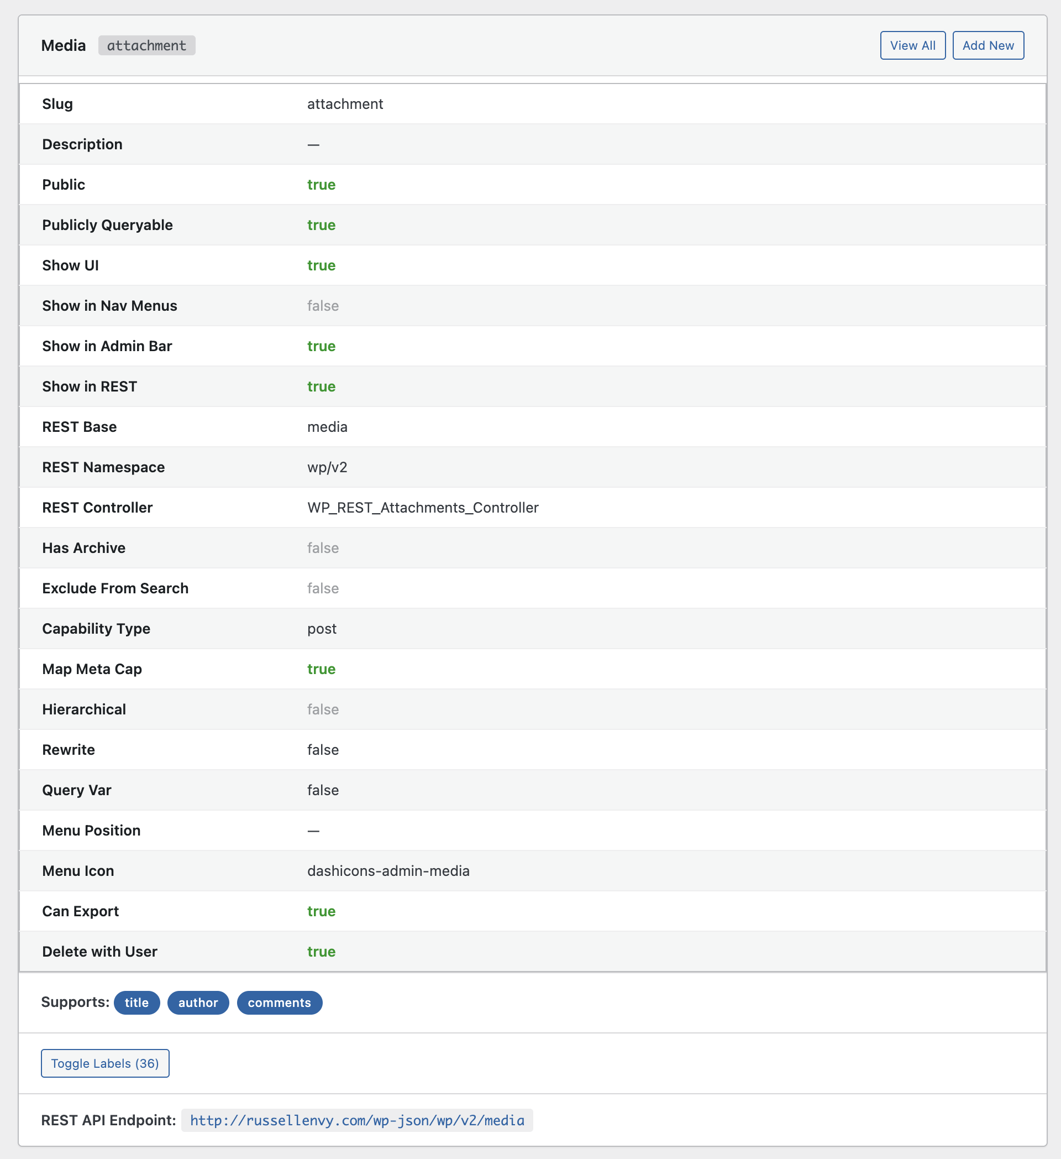The image size is (1061, 1159).
Task: Click the attachment slug tag in header
Action: click(146, 45)
